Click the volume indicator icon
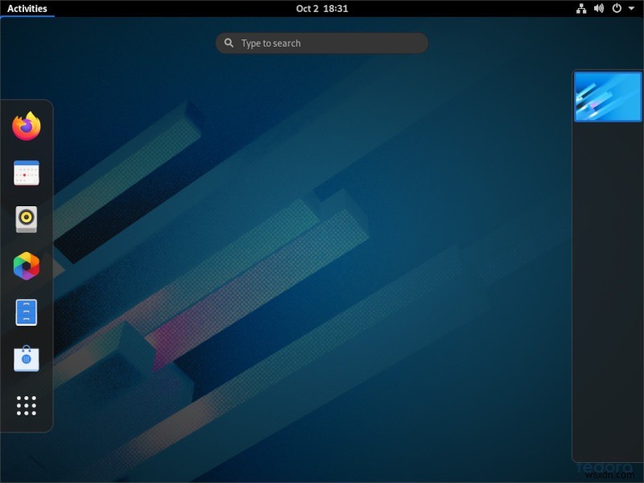644x483 pixels. coord(597,8)
